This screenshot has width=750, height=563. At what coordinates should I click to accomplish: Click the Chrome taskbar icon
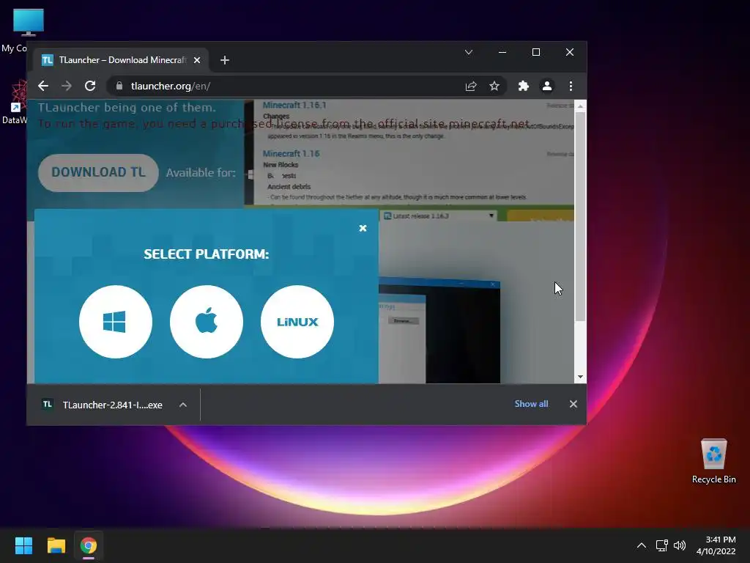click(89, 545)
